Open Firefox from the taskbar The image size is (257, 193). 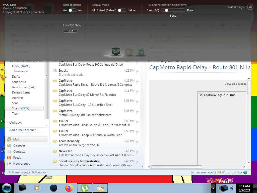(69, 188)
